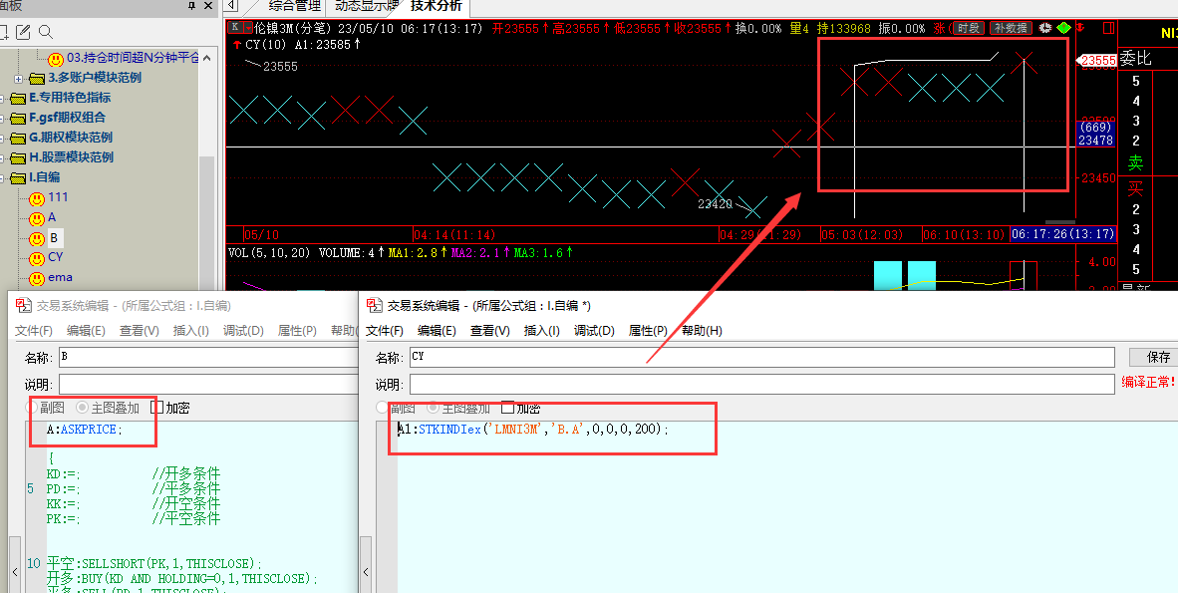1178x593 pixels.
Task: Click the red icon right of green diamond
Action: pyautogui.click(x=1081, y=28)
